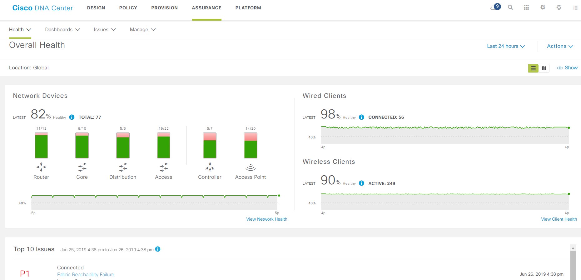
Task: Click Show with eye icon
Action: pyautogui.click(x=567, y=68)
